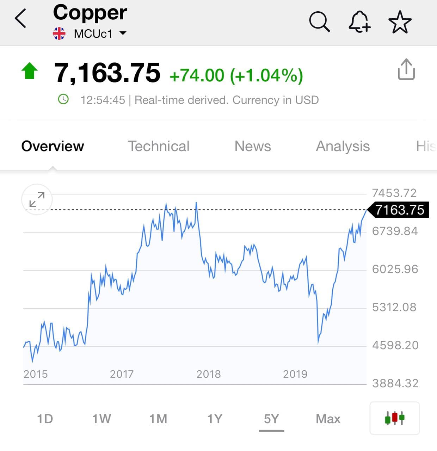437x451 pixels.
Task: Select the 1W time range
Action: pos(101,419)
